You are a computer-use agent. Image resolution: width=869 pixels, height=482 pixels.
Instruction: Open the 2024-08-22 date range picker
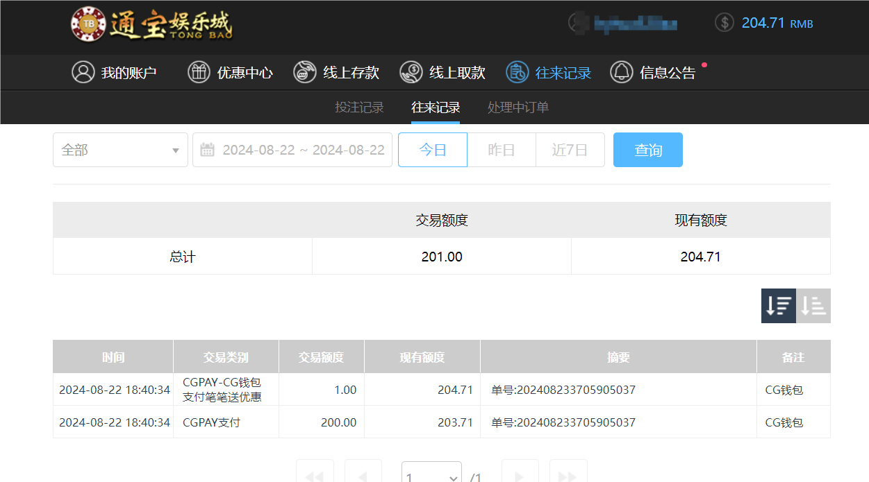pos(299,149)
